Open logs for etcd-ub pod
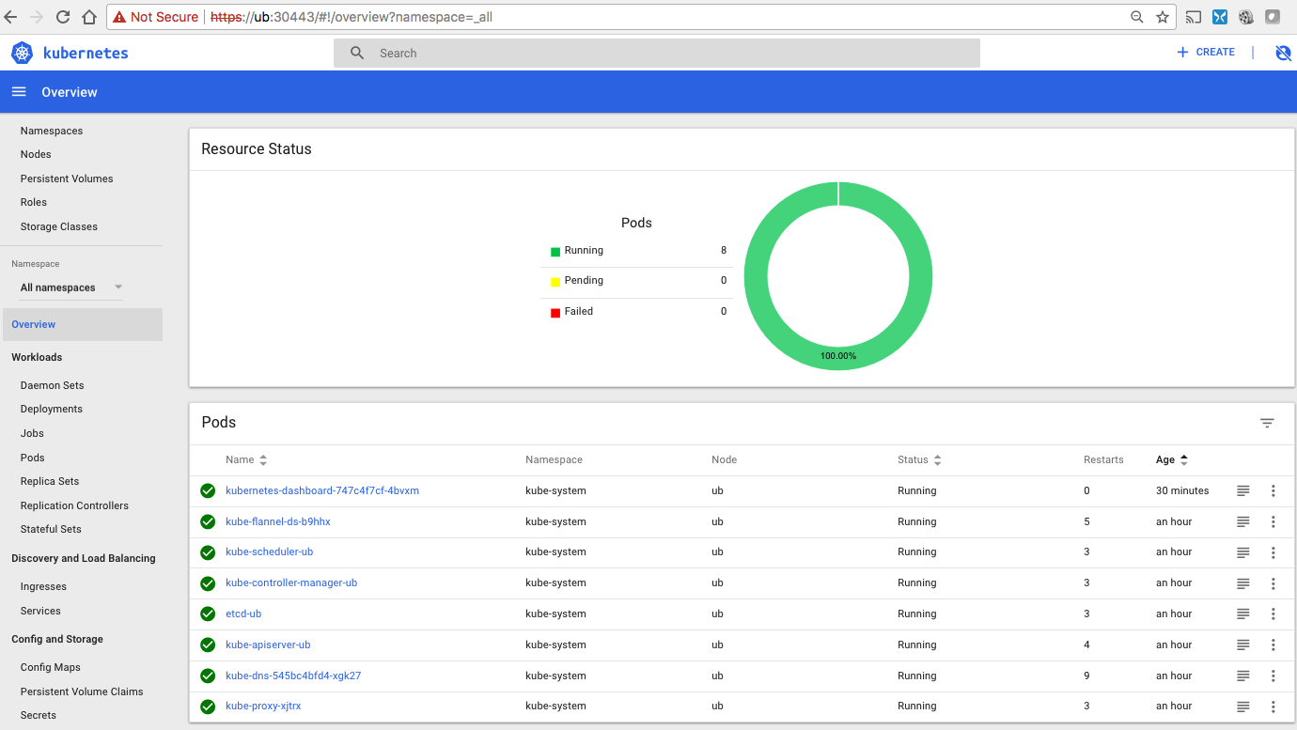 pyautogui.click(x=1242, y=614)
